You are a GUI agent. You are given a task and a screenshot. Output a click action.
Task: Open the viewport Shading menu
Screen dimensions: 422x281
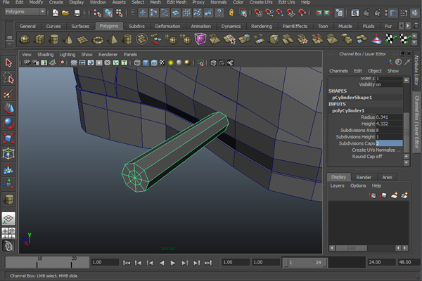click(46, 54)
